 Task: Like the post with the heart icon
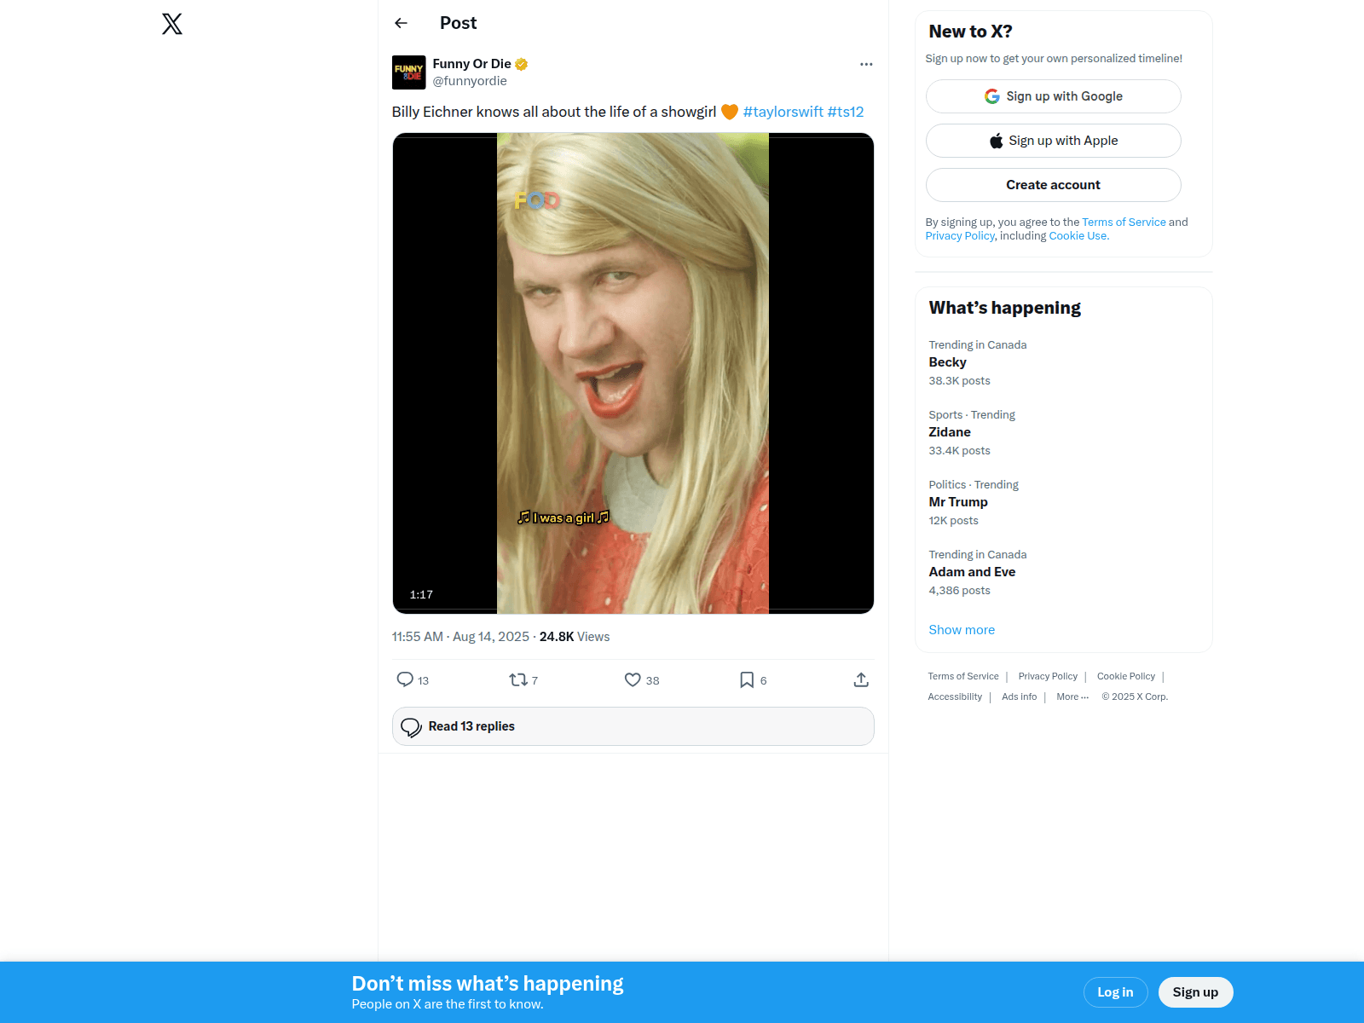tap(633, 679)
